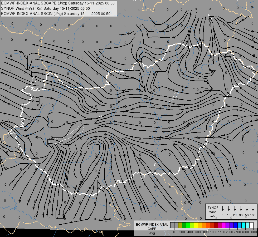The image size is (258, 237).
Task: Click the '7' value at the map's left edge
Action: click(1, 39)
